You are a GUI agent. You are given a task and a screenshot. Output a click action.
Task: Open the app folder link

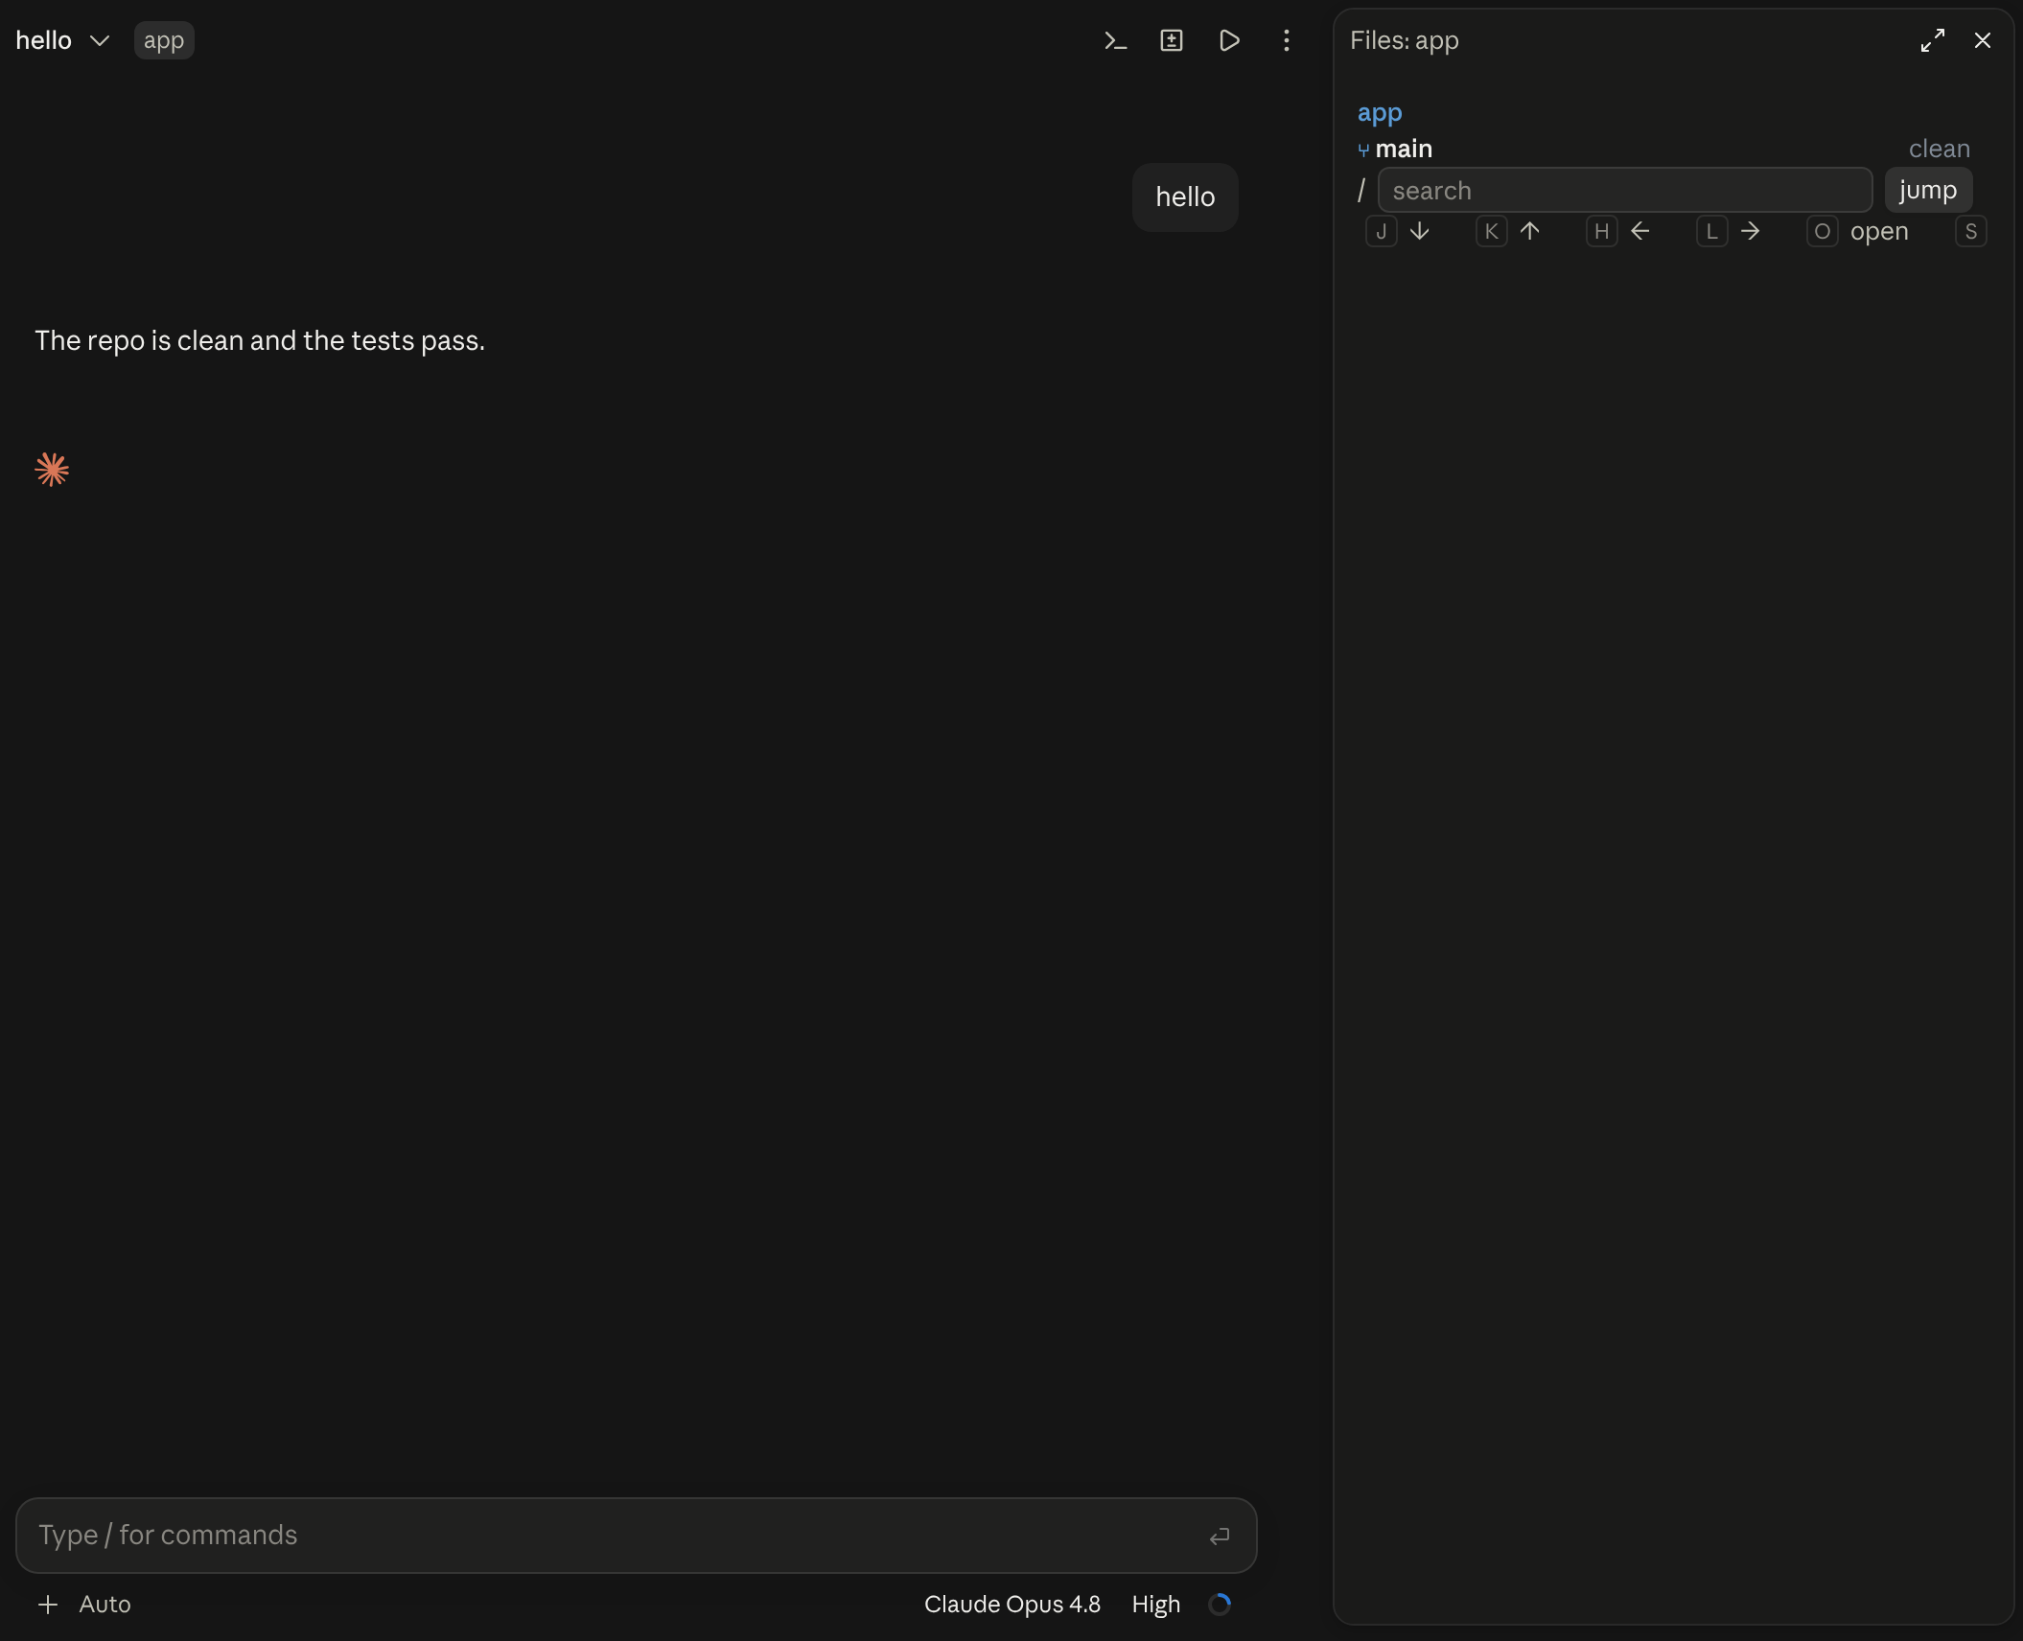click(x=1380, y=113)
